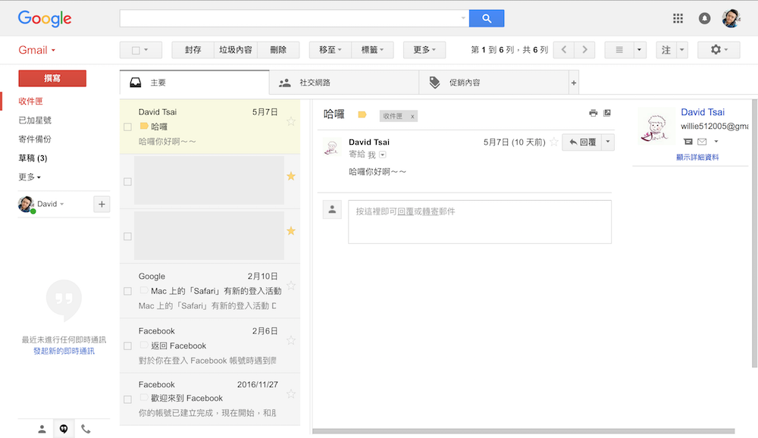Select the 返回 Facebook email checkbox
Viewport: 758px width, 438px height.
[x=127, y=346]
